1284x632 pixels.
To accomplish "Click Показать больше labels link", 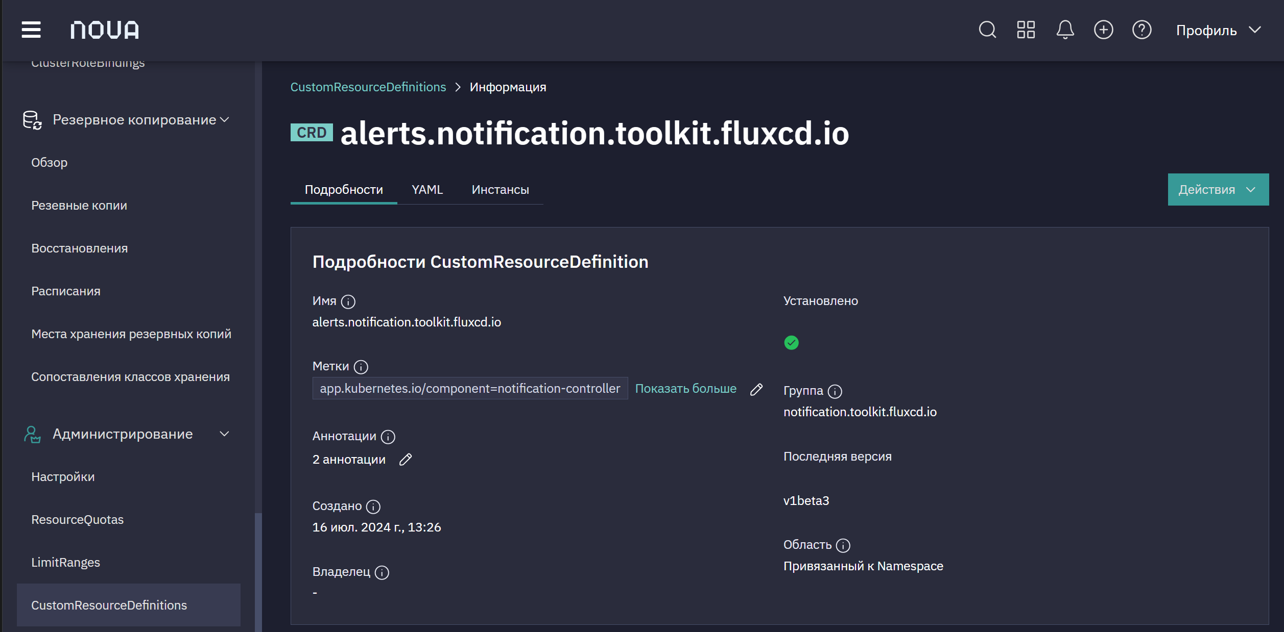I will 685,389.
